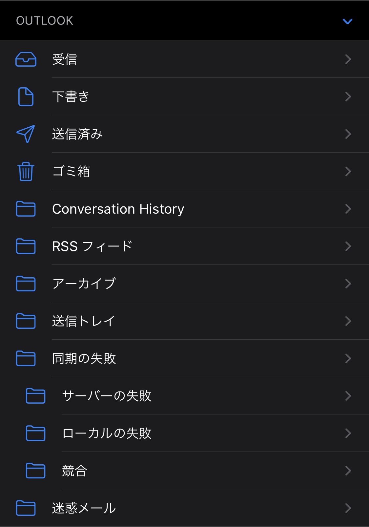Tap the chevron on the 迷惑メール row
Image resolution: width=369 pixels, height=527 pixels.
(x=348, y=508)
